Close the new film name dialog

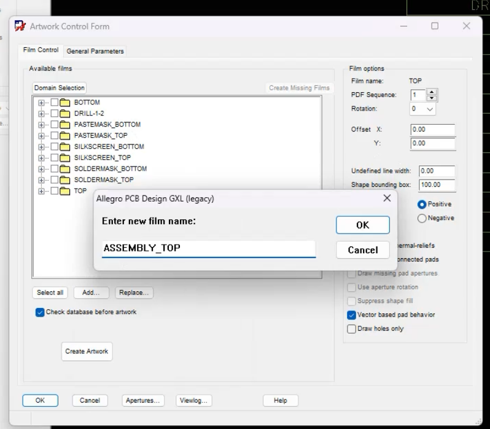(387, 198)
